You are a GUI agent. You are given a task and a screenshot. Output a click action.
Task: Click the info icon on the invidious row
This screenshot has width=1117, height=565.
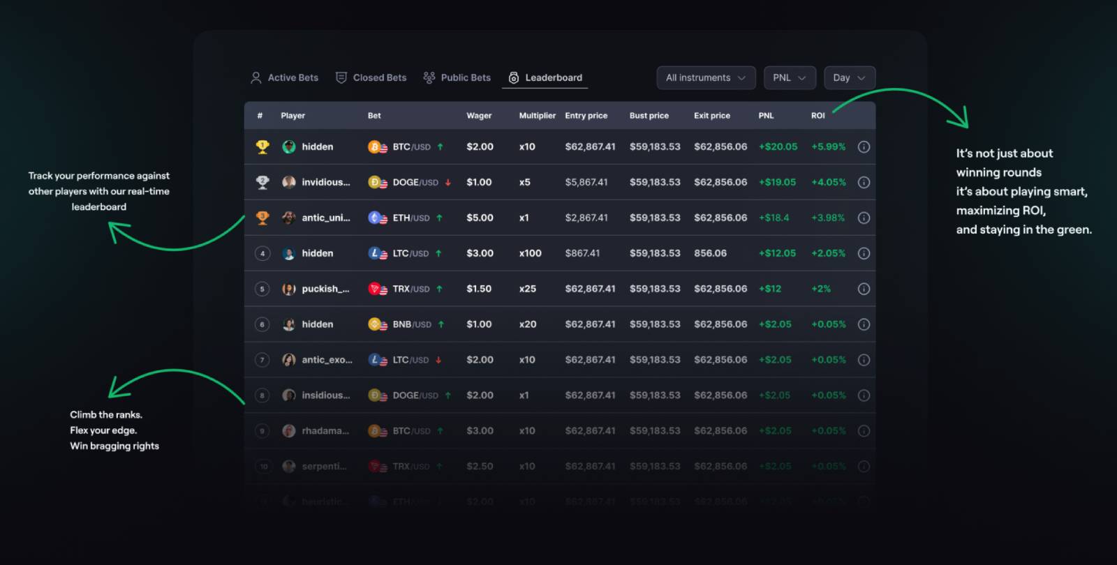pos(864,183)
